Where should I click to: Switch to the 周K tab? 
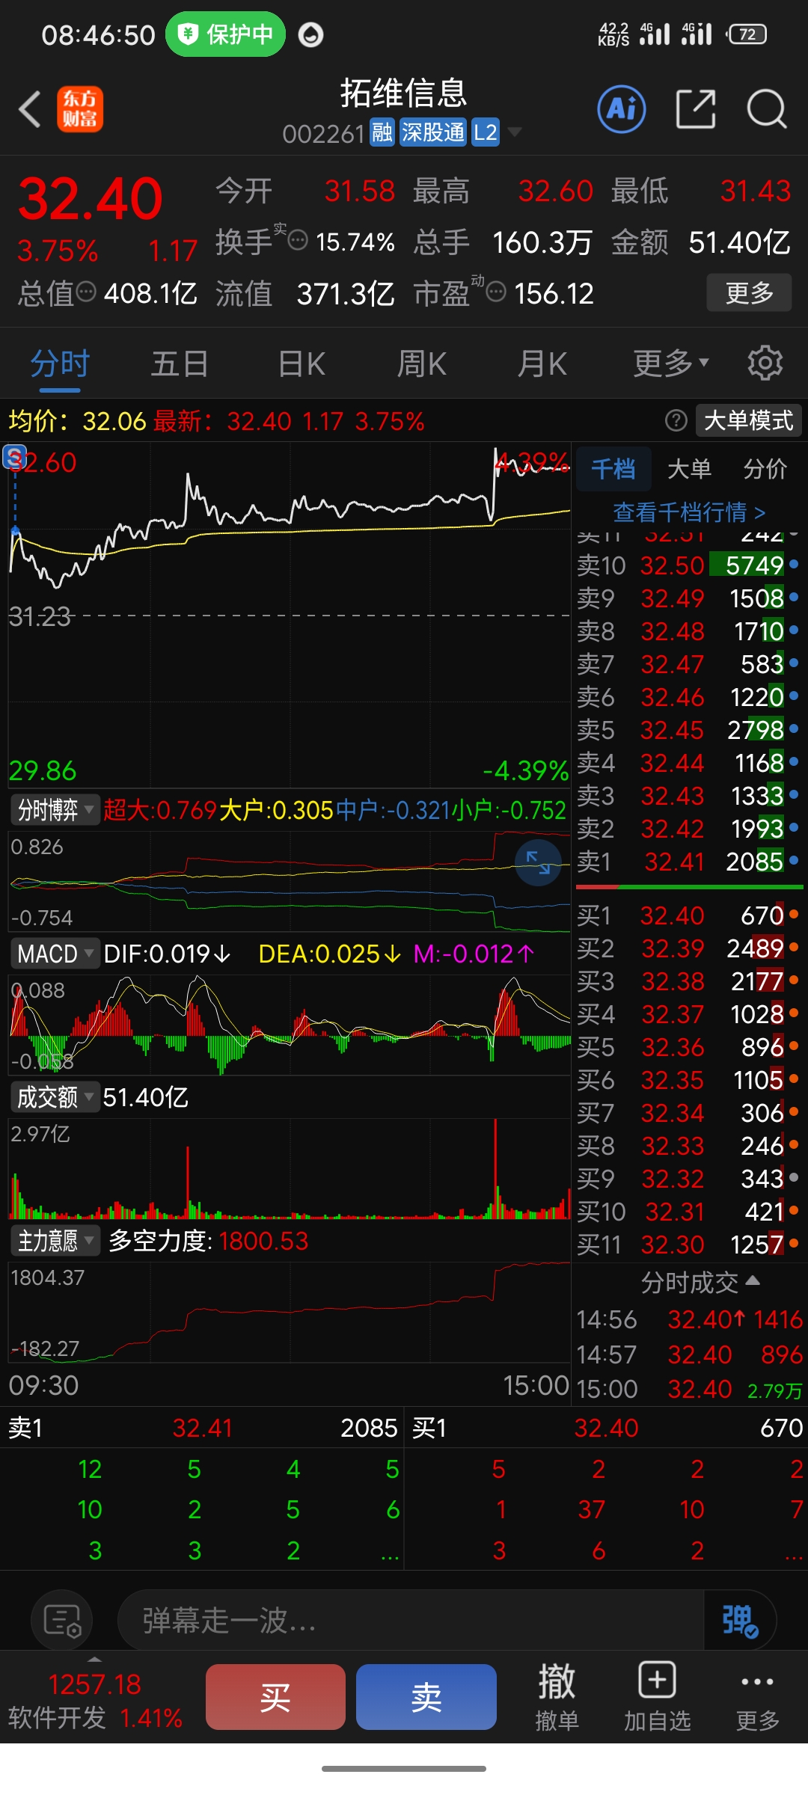(421, 364)
